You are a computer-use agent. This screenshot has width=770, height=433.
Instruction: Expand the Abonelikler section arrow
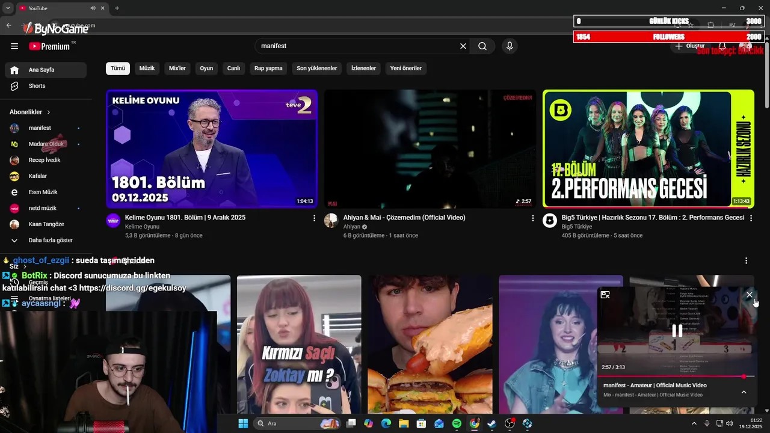(x=49, y=112)
